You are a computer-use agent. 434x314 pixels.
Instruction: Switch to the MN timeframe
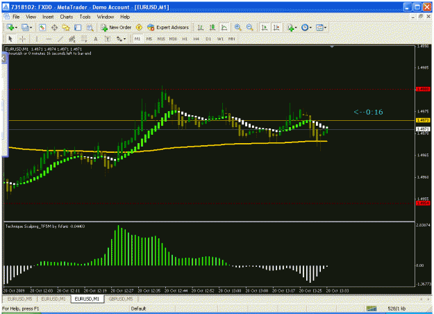coord(232,39)
